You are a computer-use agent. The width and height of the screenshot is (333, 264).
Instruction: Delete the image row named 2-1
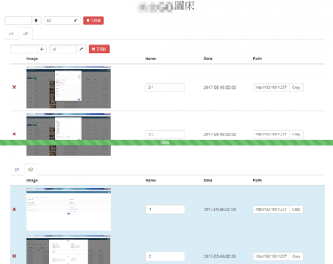pos(15,88)
